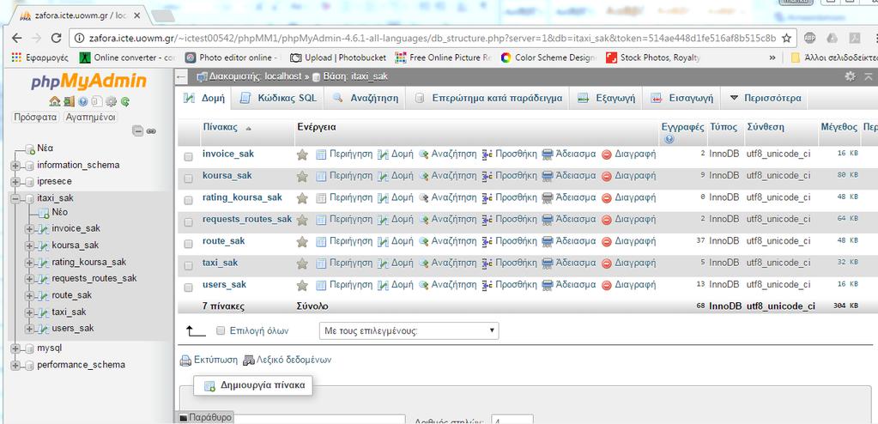Viewport: 878px width, 424px height.
Task: Click the browser back arrow
Action: coord(17,38)
